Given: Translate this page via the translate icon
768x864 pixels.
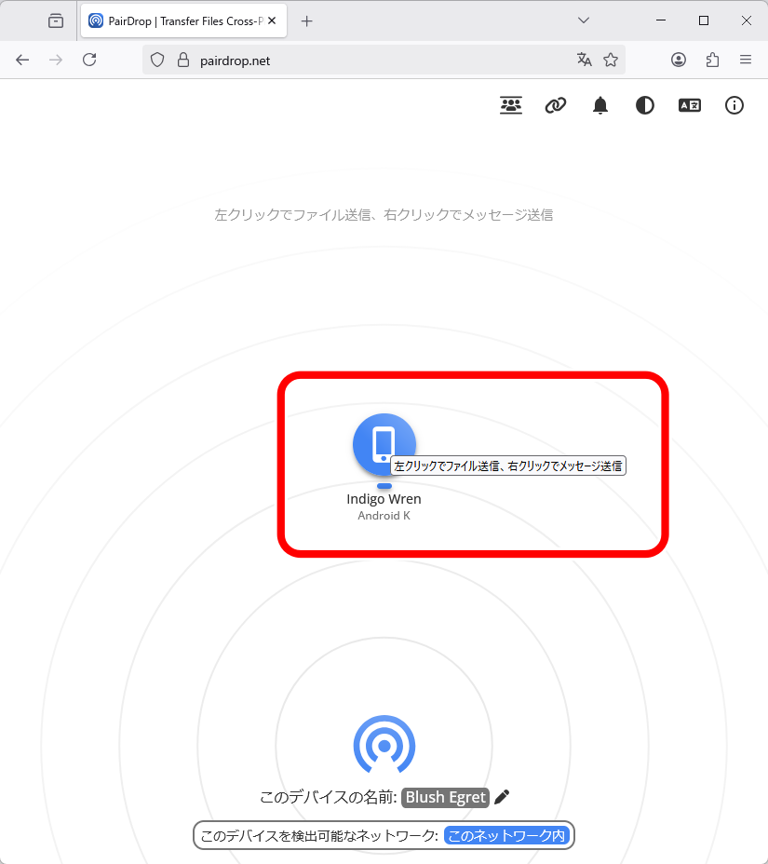Looking at the screenshot, I should [585, 60].
